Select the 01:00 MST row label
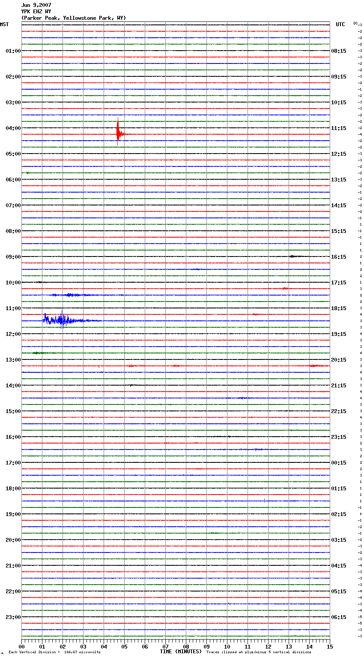This screenshot has height=658, width=364. click(13, 51)
